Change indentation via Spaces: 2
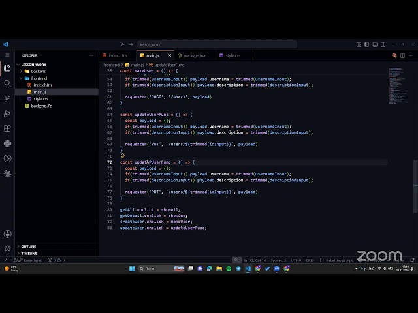This screenshot has width=418, height=313. coord(278,260)
